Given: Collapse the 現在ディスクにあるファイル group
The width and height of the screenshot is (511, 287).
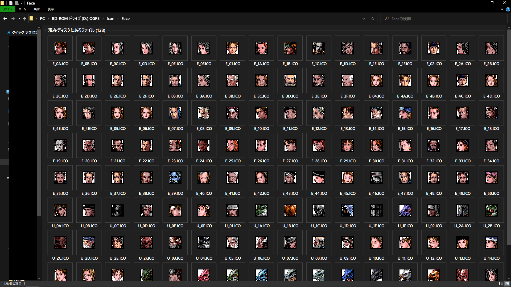Looking at the screenshot, I should pyautogui.click(x=46, y=30).
